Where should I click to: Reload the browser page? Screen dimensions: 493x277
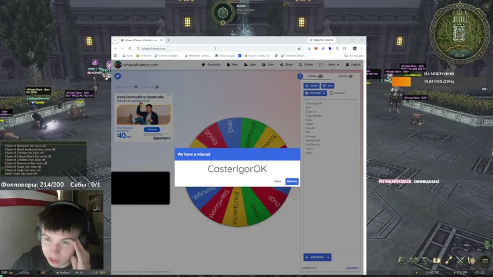point(129,48)
